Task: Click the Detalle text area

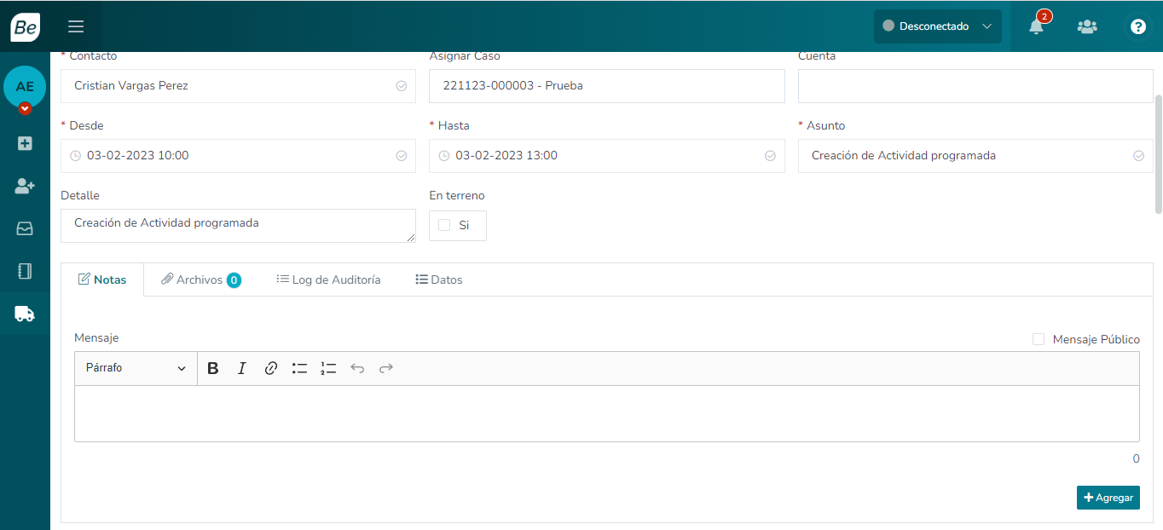Action: pyautogui.click(x=238, y=226)
